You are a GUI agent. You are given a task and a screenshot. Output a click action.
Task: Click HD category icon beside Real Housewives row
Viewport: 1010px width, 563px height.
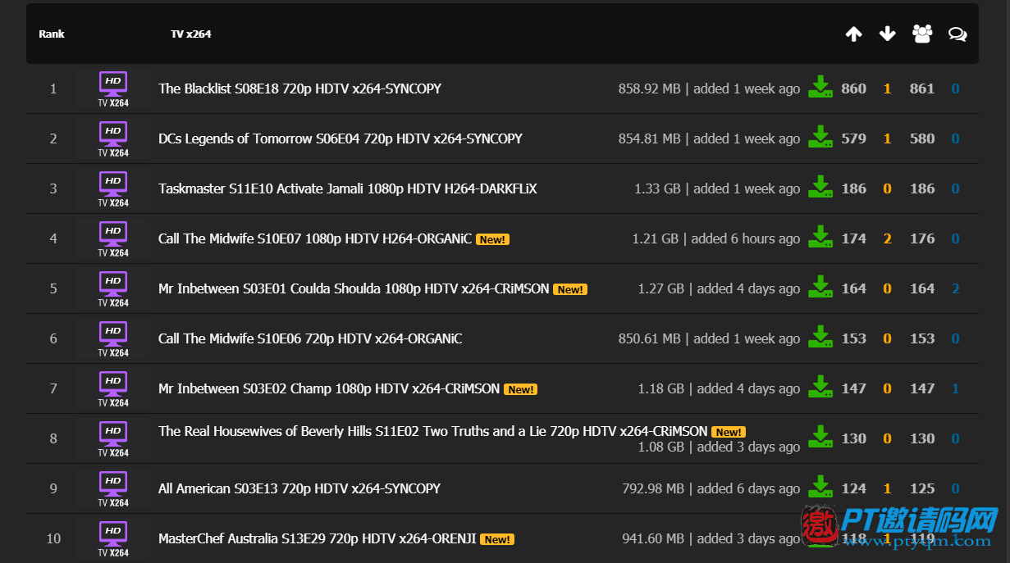(x=113, y=438)
